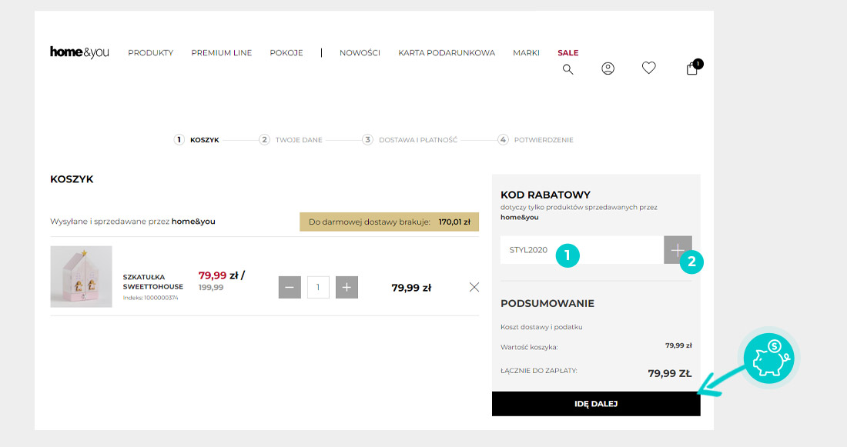The width and height of the screenshot is (847, 447).
Task: Click the PODSUMOWANIE heading
Action: [547, 303]
